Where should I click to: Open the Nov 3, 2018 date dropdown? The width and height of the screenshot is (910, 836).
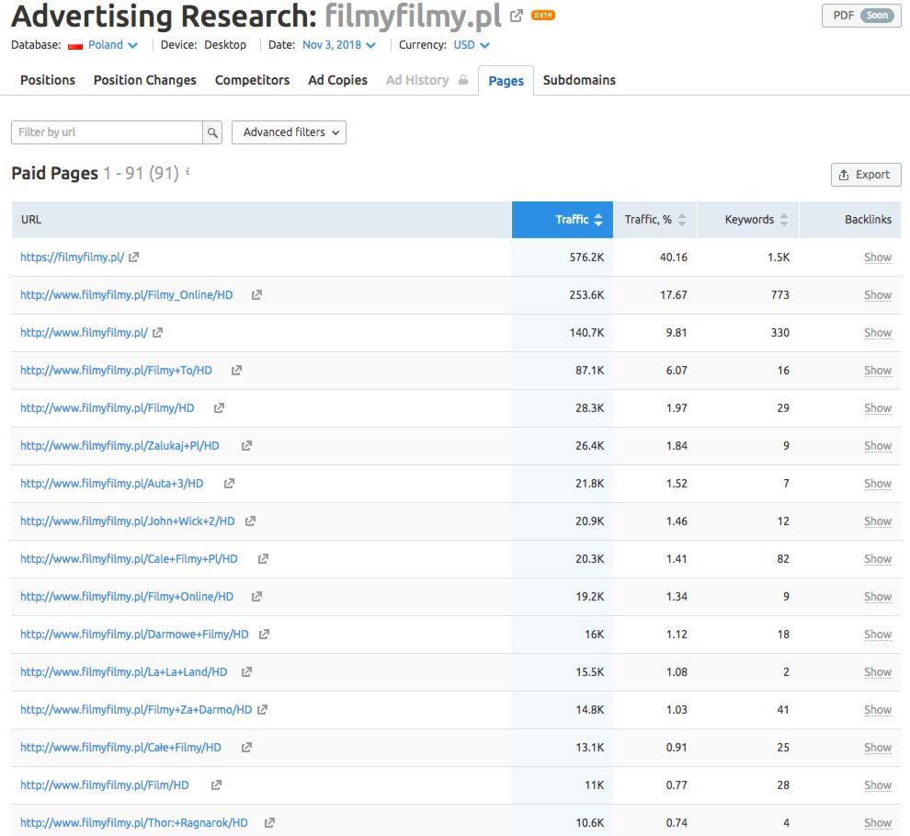338,45
